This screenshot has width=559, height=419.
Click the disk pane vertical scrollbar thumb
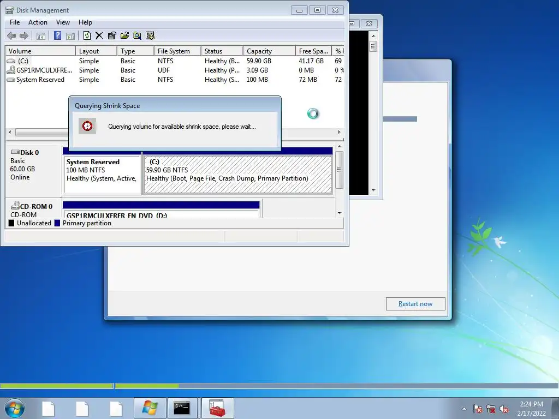[340, 170]
